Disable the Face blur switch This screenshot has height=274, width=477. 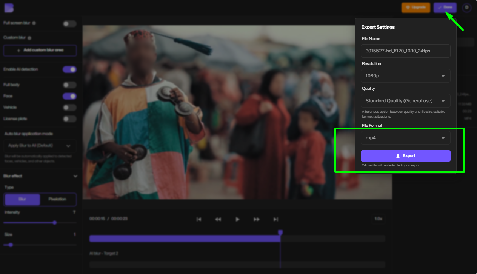[69, 96]
